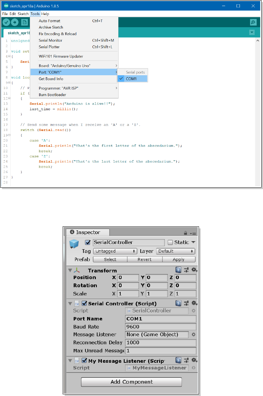The image size is (263, 396).
Task: Select WiFi101 Firmware Updater
Action: (74, 56)
